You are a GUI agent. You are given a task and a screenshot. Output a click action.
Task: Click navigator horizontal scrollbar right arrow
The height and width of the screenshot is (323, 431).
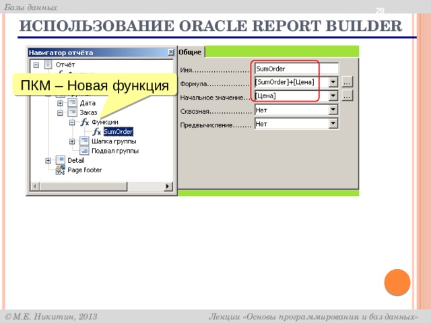(168, 186)
